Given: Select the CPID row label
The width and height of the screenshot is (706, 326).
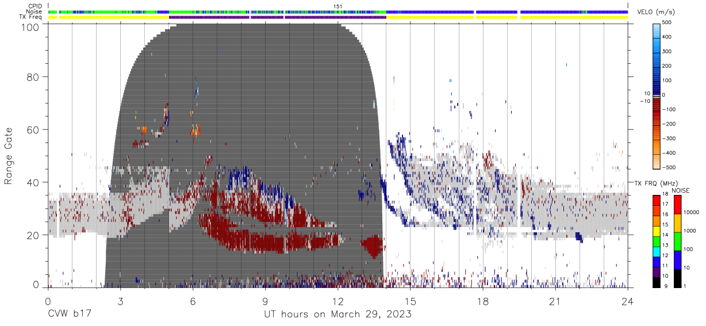Looking at the screenshot, I should point(35,6).
